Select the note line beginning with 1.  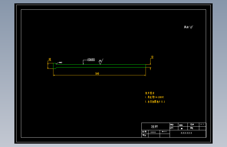(x=154, y=97)
